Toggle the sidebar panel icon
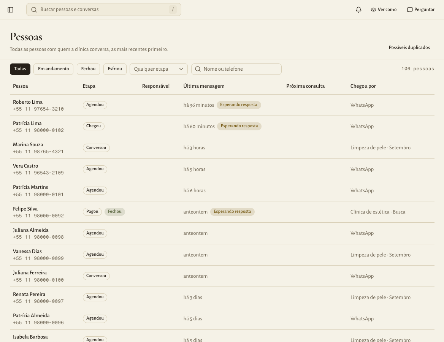 click(x=11, y=9)
